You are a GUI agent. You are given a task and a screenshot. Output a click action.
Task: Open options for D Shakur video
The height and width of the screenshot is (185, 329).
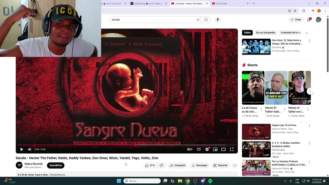309,143
